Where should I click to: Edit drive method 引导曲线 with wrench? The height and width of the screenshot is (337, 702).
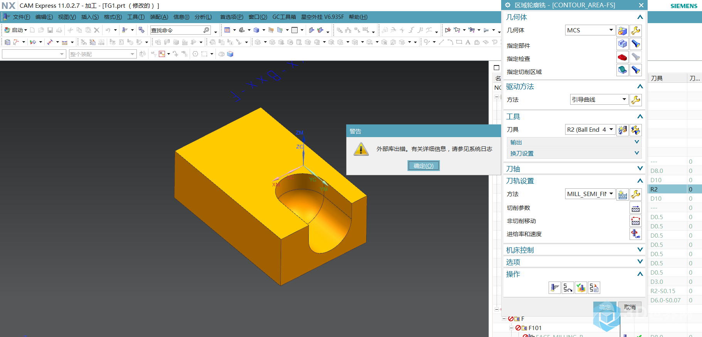pos(635,100)
